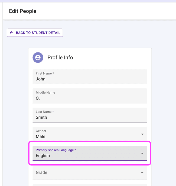Click the 'Last Name *' label
Viewport: 176px width, 186px height.
pos(45,112)
